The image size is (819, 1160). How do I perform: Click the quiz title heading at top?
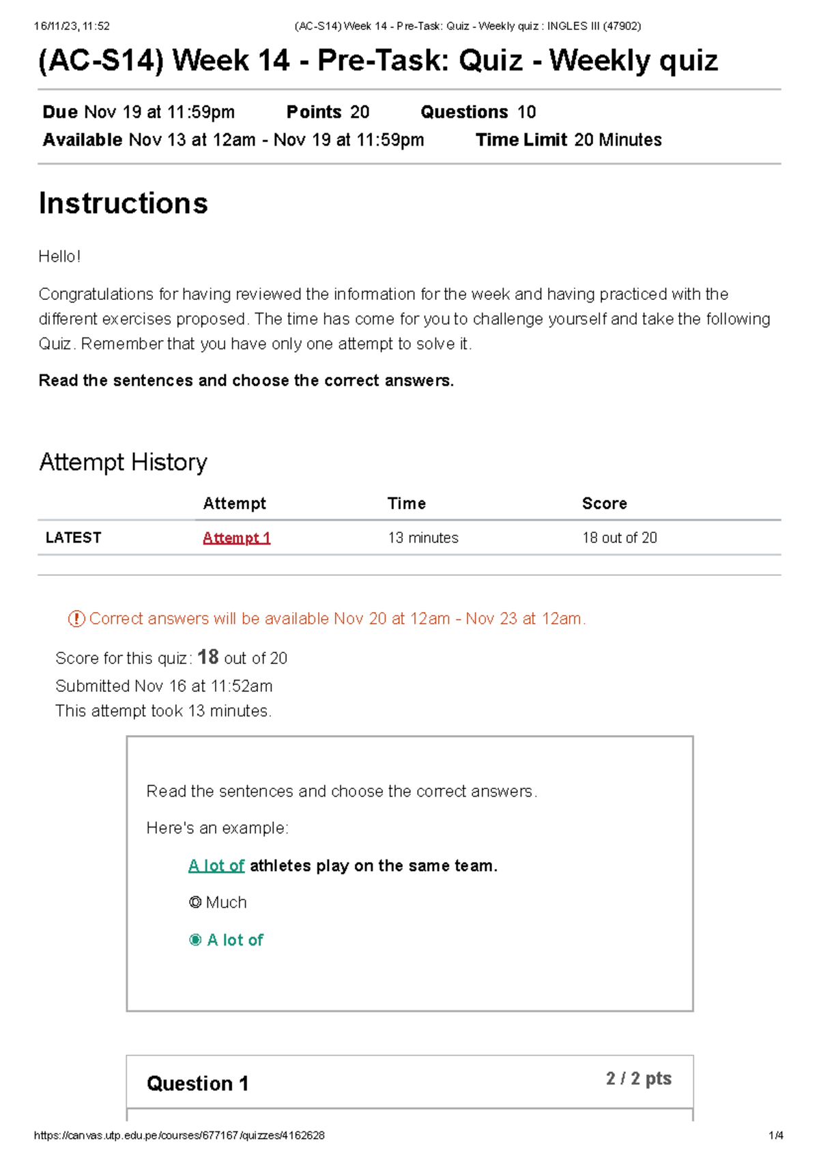(378, 60)
